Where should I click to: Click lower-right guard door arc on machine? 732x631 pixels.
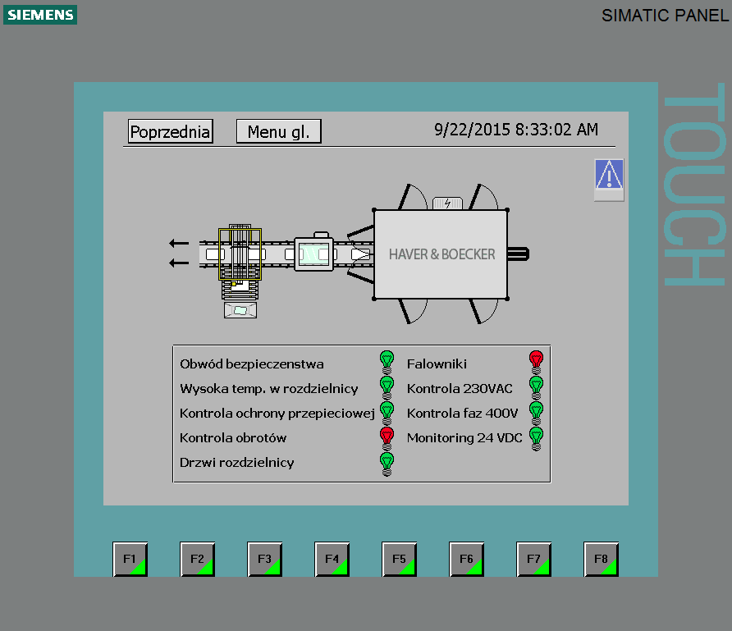click(483, 311)
